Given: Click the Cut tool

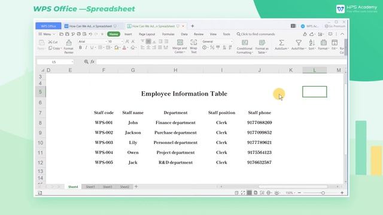Looking at the screenshot, I should click(x=53, y=42).
